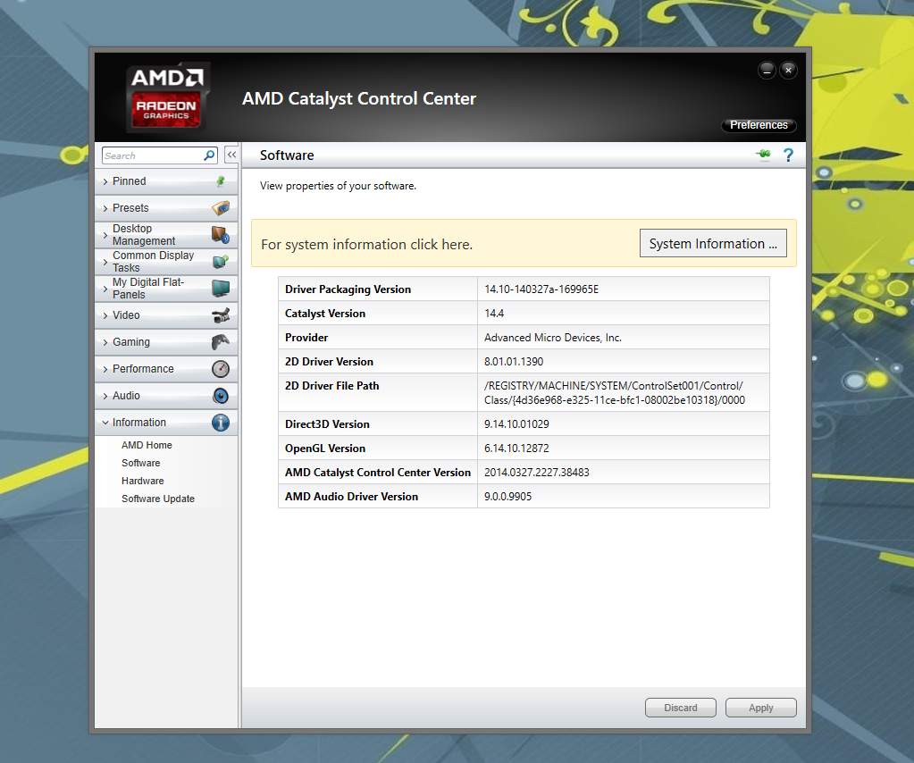Click the Common Display Tasks icon
The width and height of the screenshot is (914, 763).
(x=221, y=262)
